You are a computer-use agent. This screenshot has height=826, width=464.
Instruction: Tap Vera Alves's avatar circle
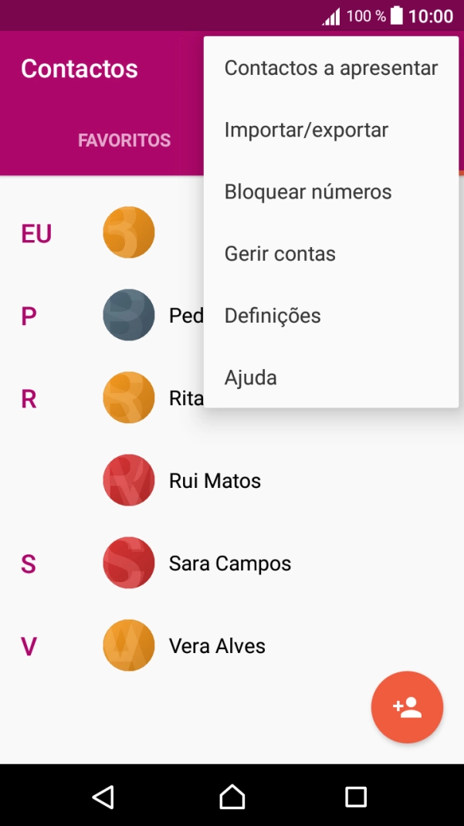tap(128, 645)
